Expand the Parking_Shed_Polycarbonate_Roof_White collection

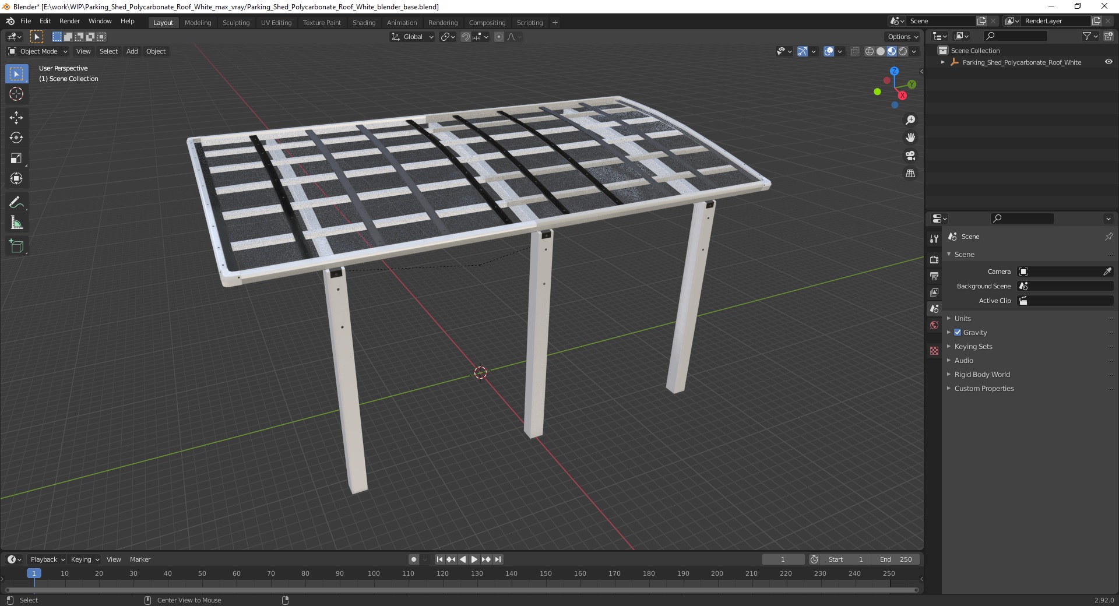(943, 62)
